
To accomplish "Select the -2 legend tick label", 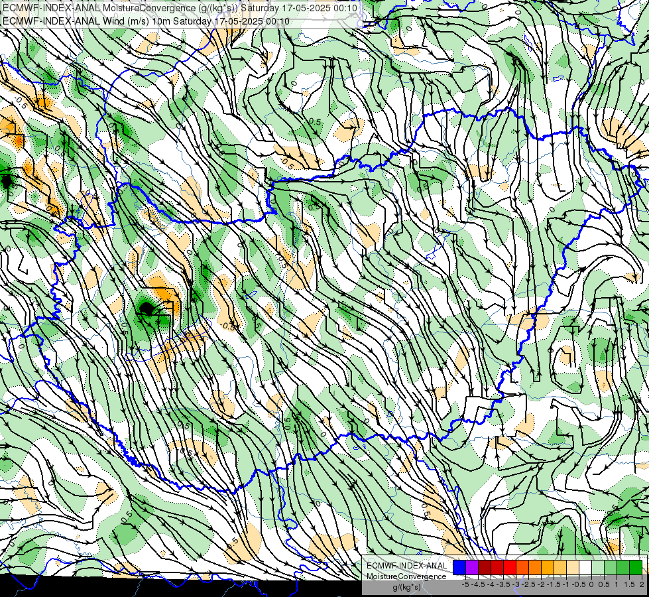I will click(542, 584).
